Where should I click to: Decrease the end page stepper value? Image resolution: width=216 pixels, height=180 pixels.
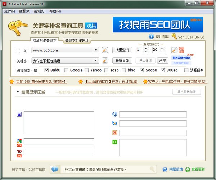[162, 51]
